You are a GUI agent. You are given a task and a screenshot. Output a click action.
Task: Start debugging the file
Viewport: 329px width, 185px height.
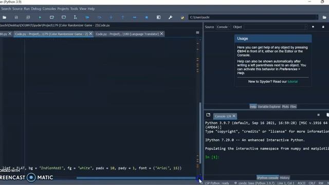[x=87, y=17]
